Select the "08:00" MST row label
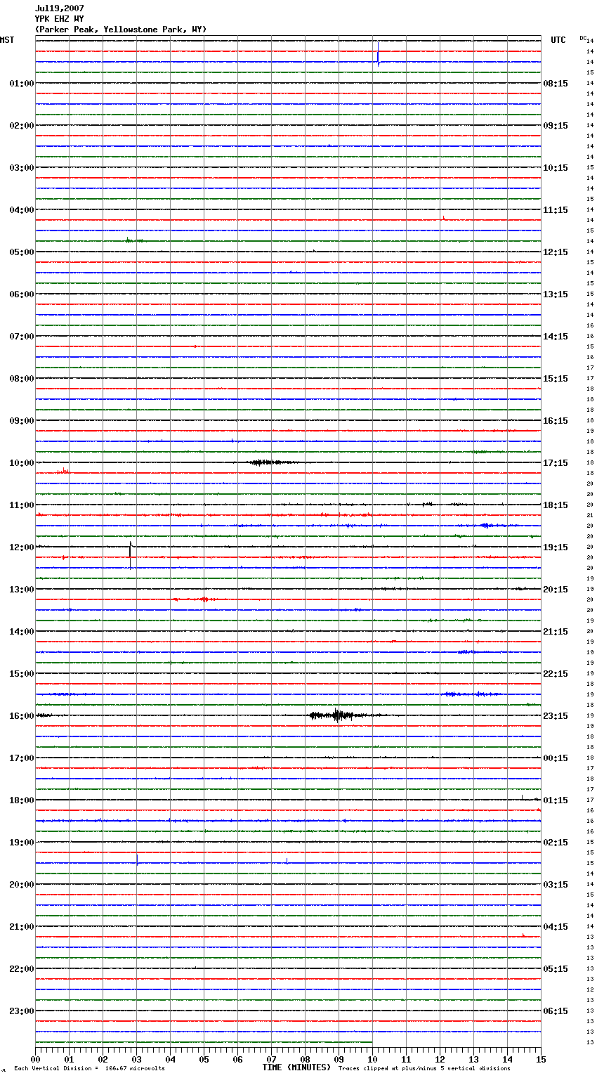The image size is (597, 1078). [x=22, y=379]
